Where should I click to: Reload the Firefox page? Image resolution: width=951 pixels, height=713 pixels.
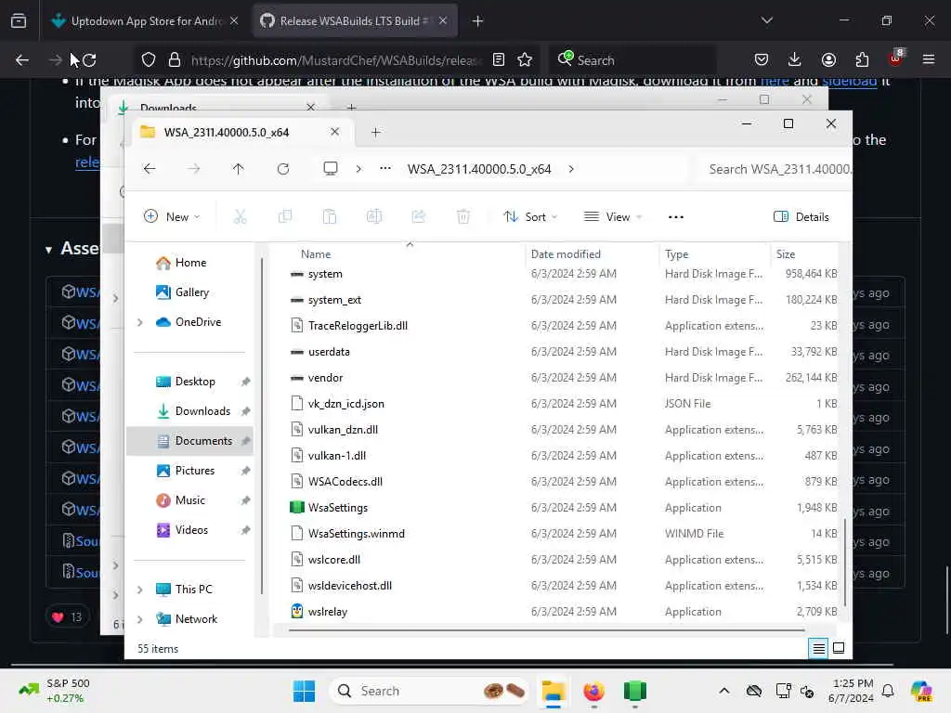click(90, 60)
